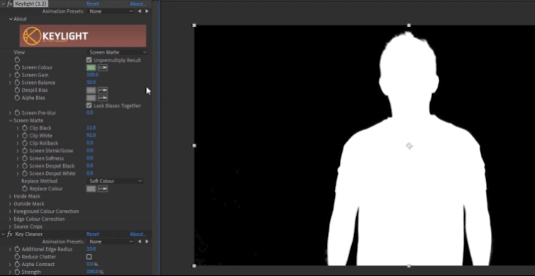
Task: Collapse the Screen Matte group
Action: [x=11, y=120]
